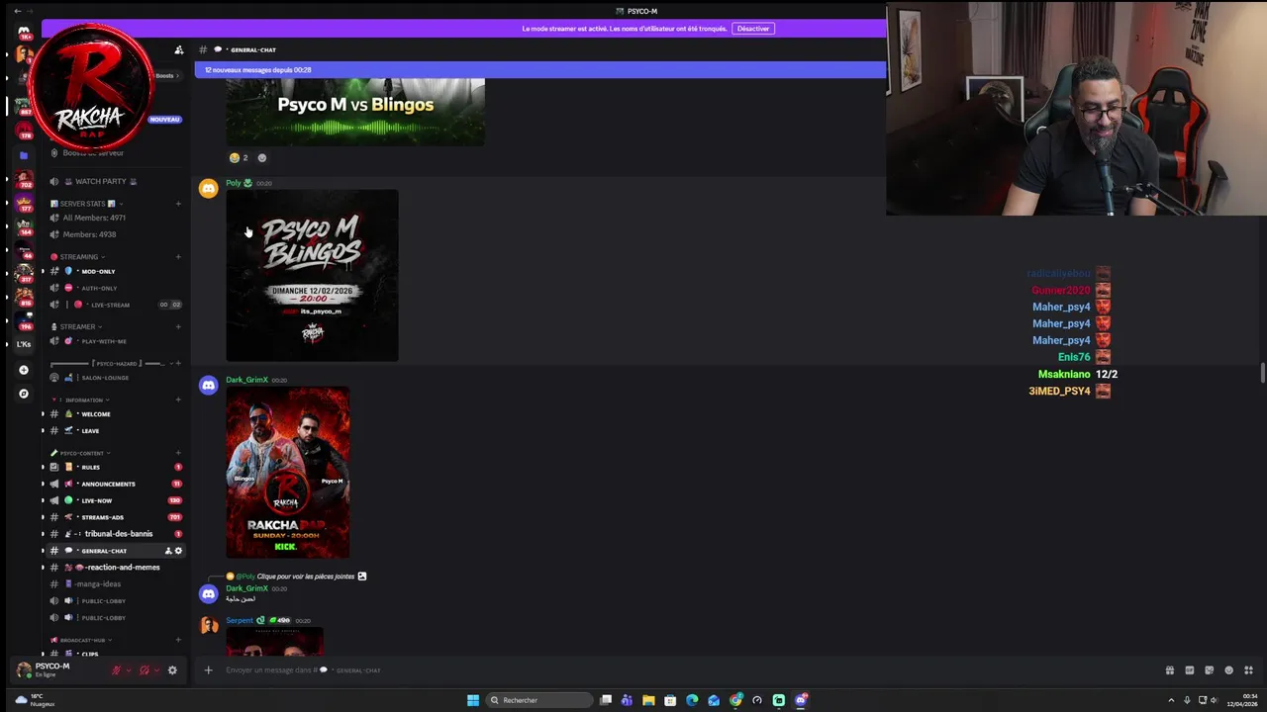Open the emoji picker icon
This screenshot has height=712, width=1267.
click(x=1228, y=670)
